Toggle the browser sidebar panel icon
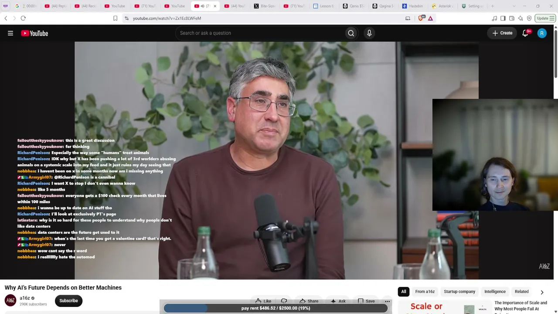 (503, 18)
